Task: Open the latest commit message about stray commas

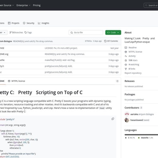Action: pyautogui.click(x=33, y=41)
